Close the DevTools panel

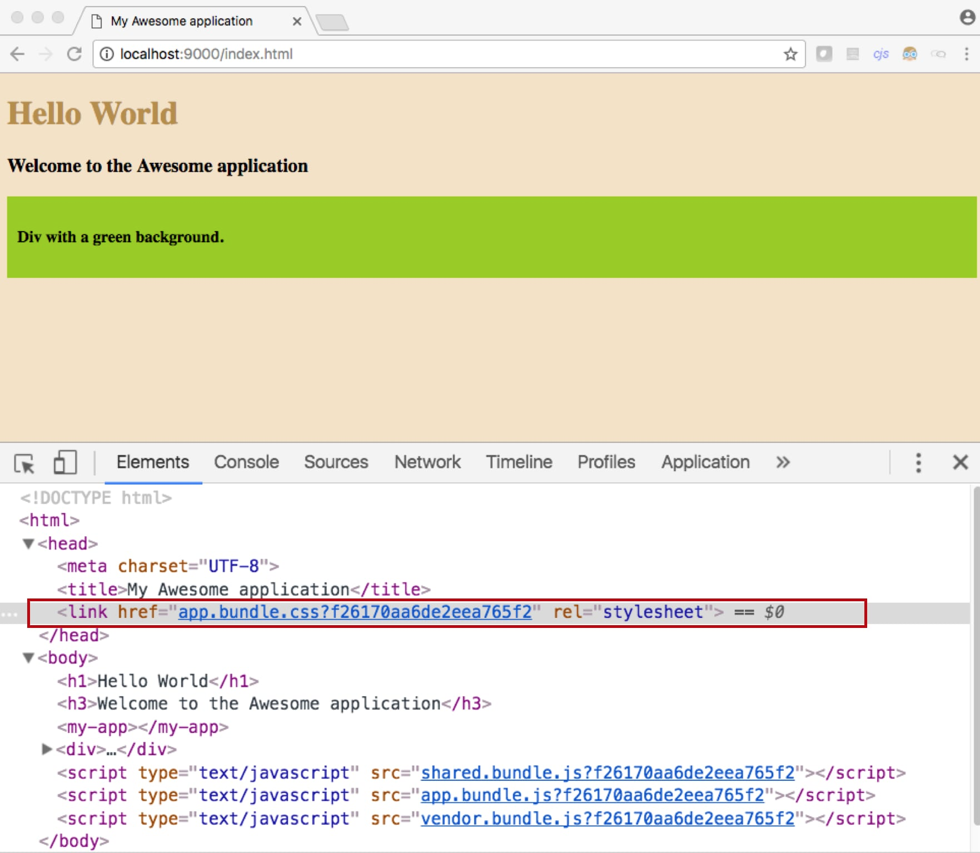click(960, 462)
